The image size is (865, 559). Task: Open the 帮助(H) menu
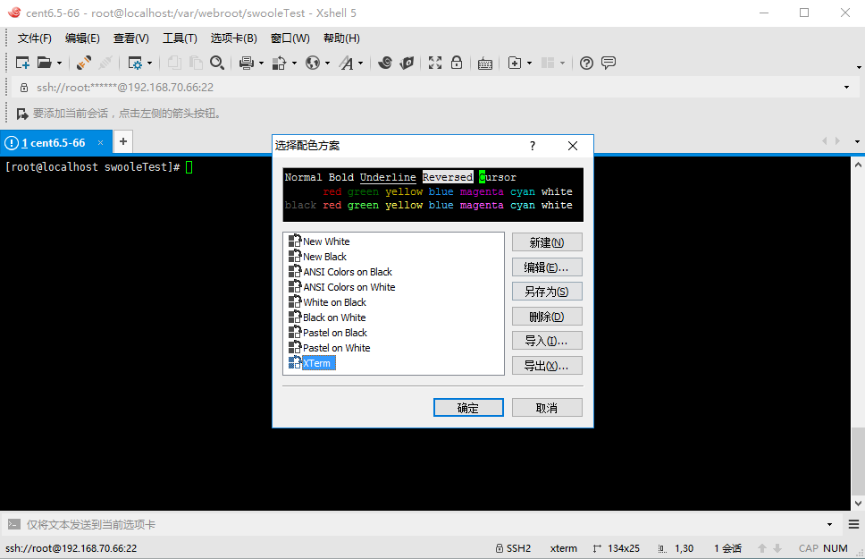pyautogui.click(x=341, y=38)
